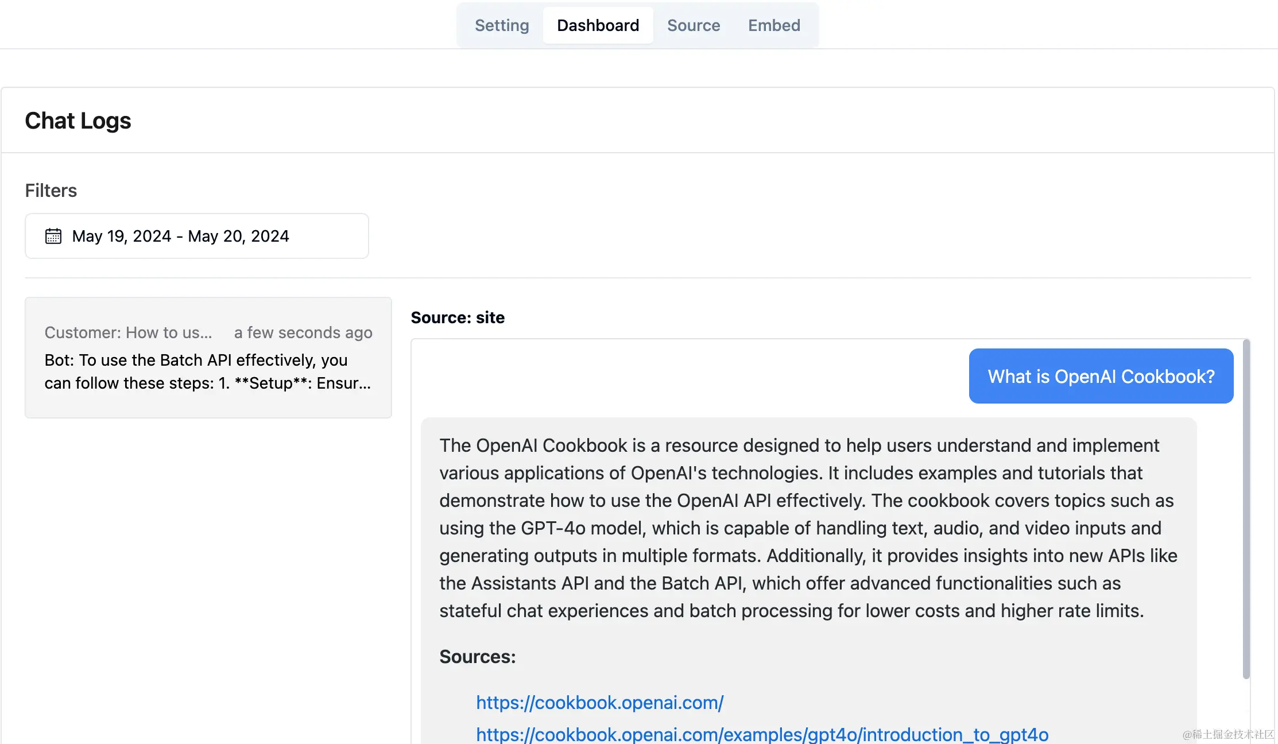Click the watermark text at bottom right

point(1227,734)
